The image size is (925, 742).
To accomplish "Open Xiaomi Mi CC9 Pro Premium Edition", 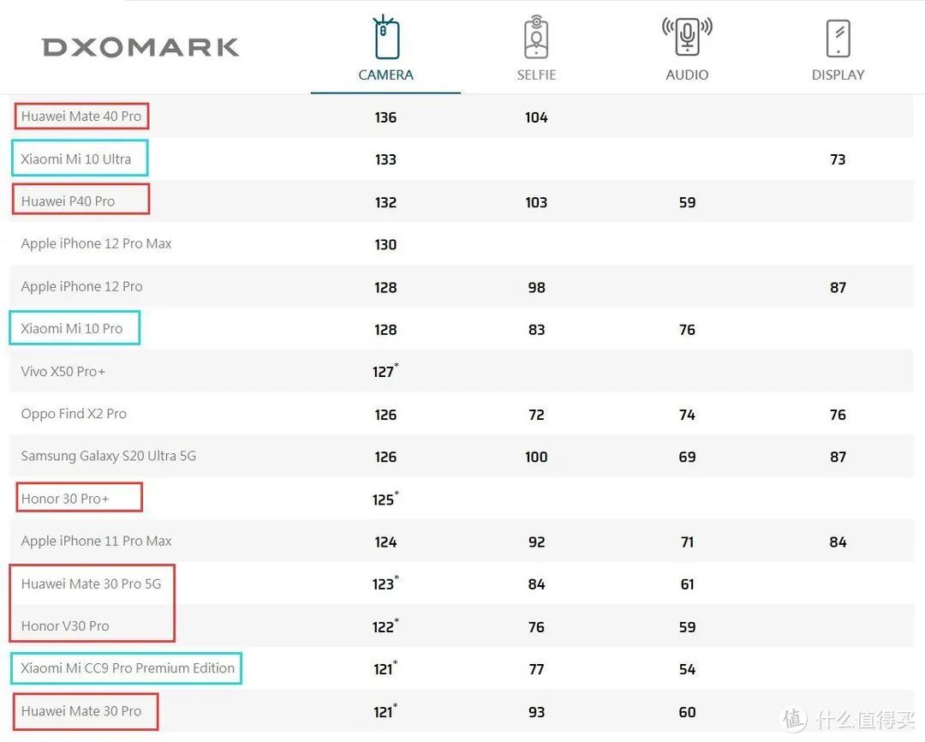I will click(128, 668).
